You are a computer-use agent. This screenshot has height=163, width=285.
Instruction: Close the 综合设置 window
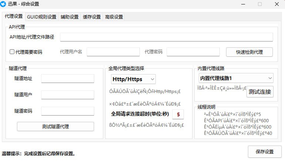(x=276, y=4)
